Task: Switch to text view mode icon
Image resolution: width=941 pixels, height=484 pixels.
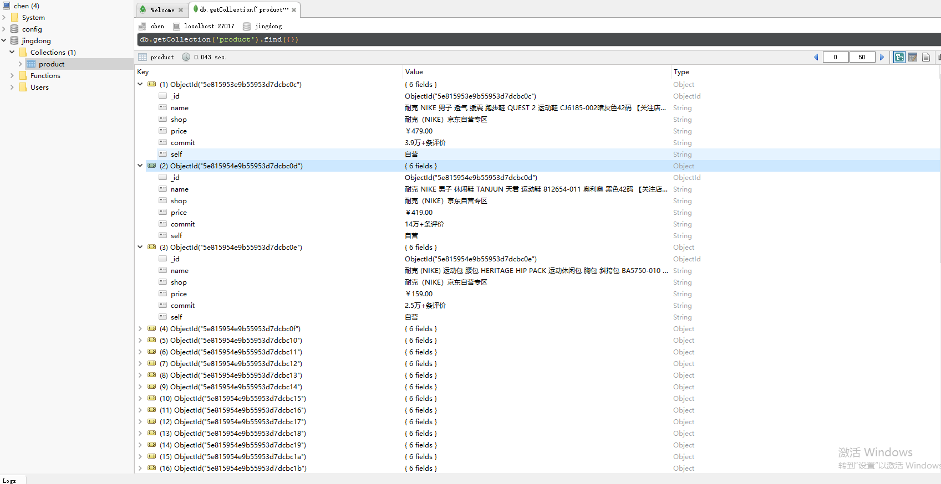Action: tap(926, 57)
